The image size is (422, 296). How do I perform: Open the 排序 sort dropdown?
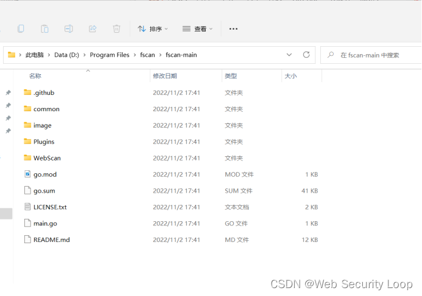coord(153,29)
